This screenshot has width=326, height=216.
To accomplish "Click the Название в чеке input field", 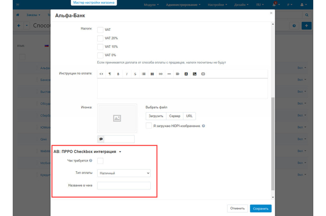I will click(124, 186).
